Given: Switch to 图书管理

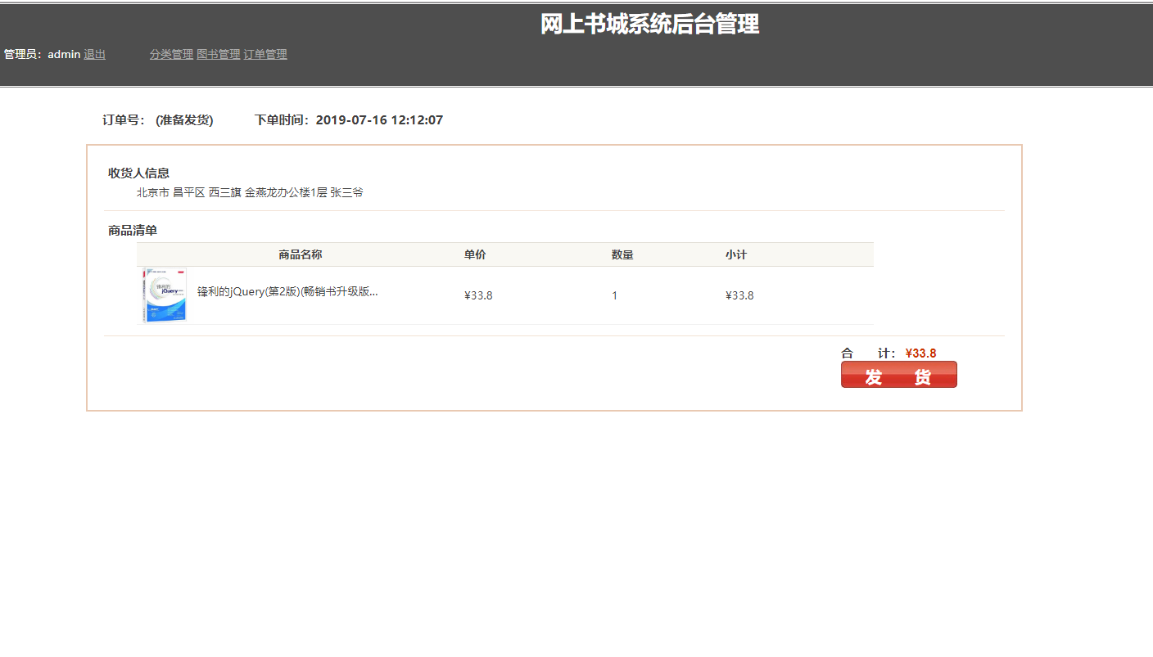Looking at the screenshot, I should (x=218, y=54).
